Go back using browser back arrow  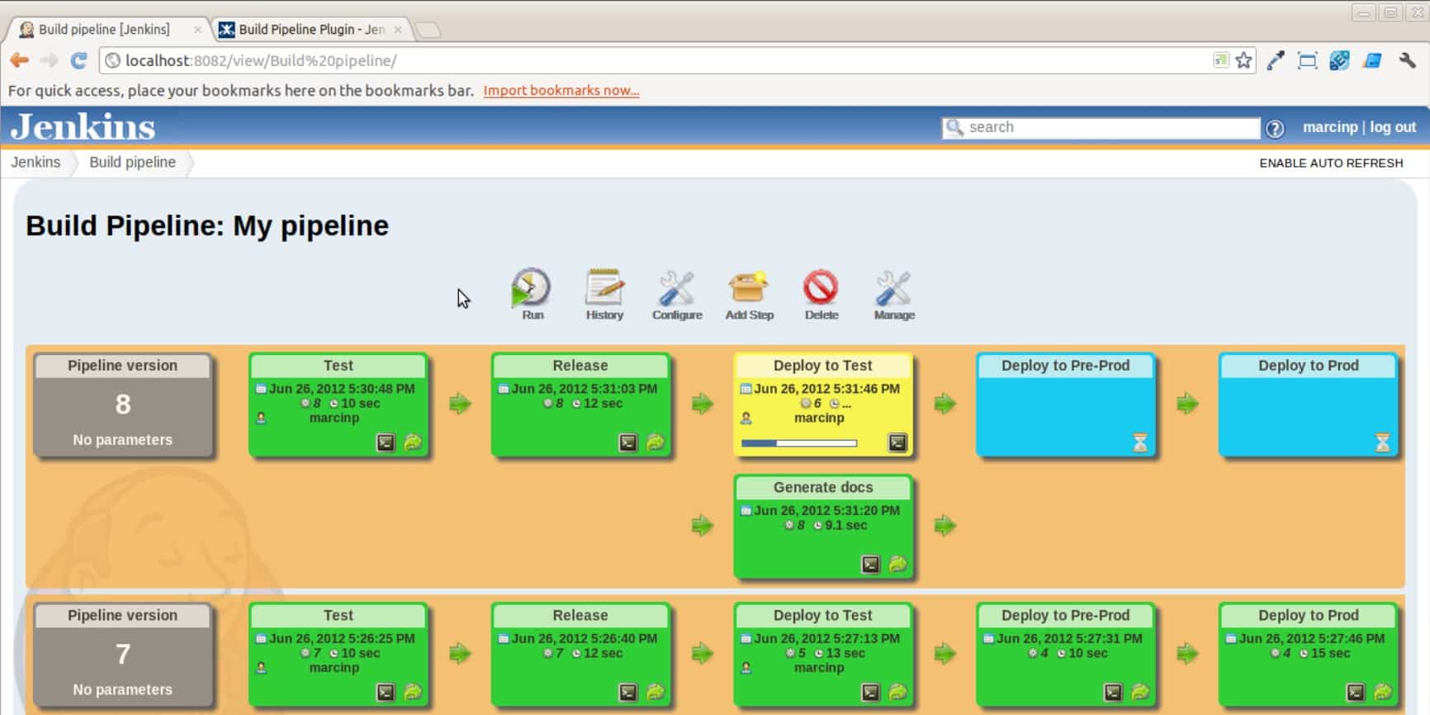20,60
